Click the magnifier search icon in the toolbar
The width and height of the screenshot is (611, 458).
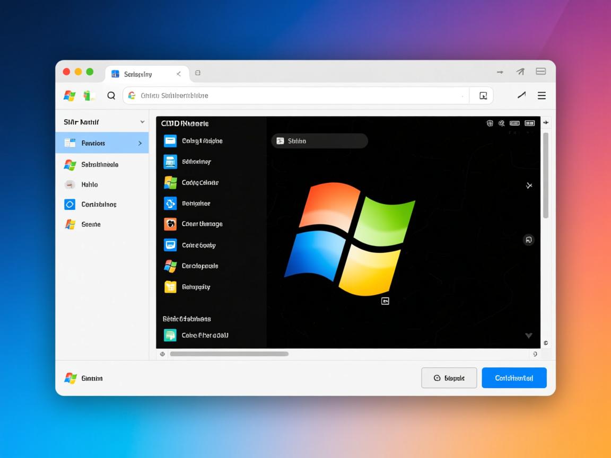pos(111,96)
